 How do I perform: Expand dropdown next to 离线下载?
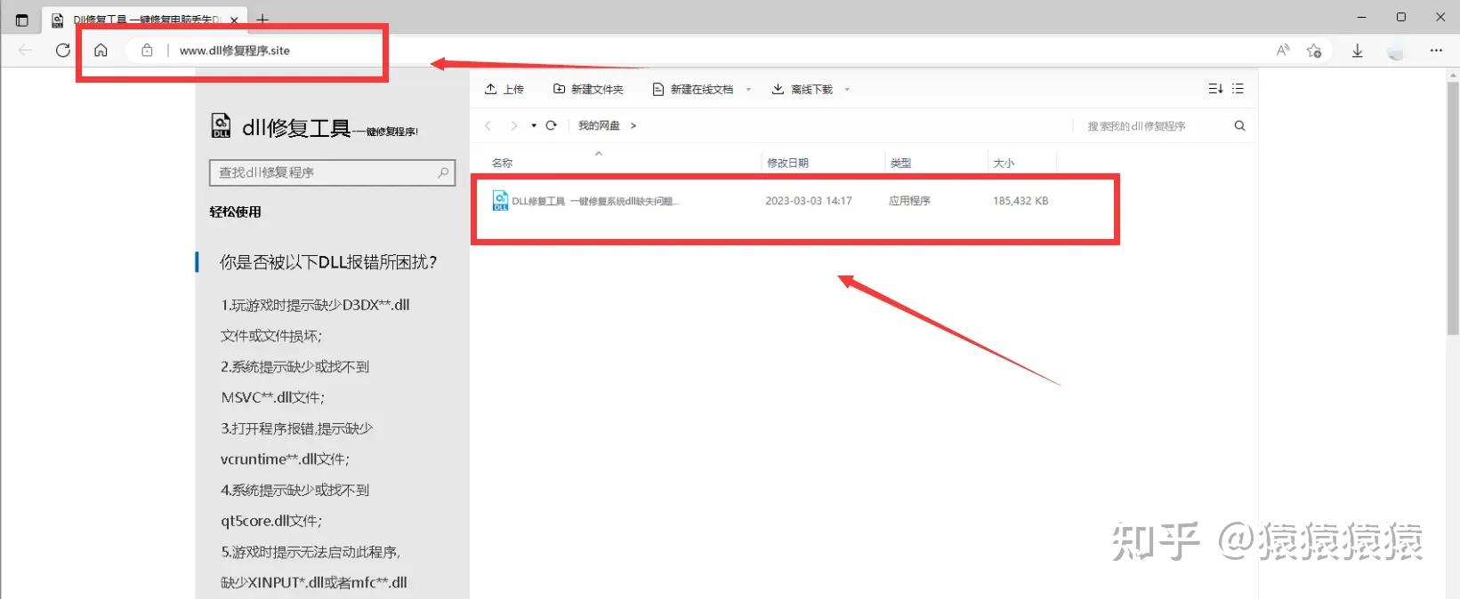pyautogui.click(x=847, y=90)
